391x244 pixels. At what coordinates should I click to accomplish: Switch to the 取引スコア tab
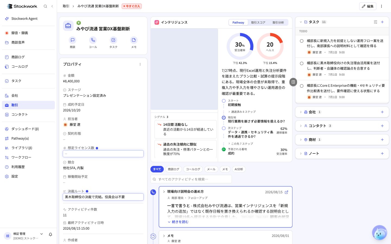(258, 23)
